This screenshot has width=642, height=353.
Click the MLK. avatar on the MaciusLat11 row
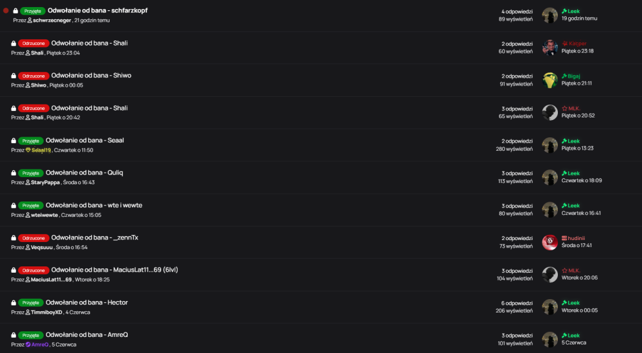click(550, 274)
